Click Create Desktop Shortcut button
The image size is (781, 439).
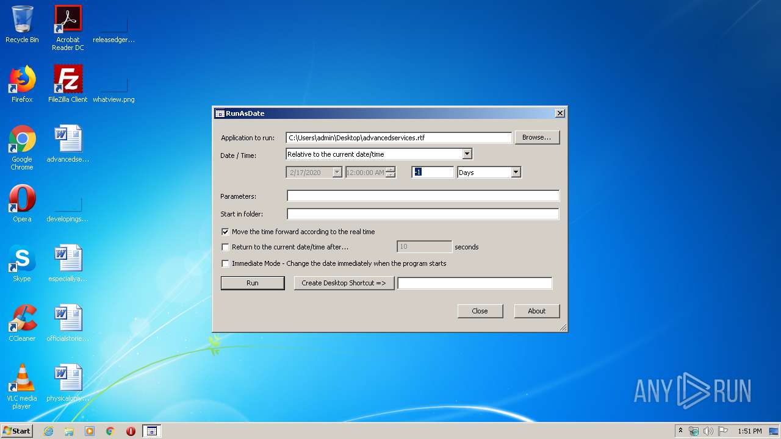coord(344,283)
